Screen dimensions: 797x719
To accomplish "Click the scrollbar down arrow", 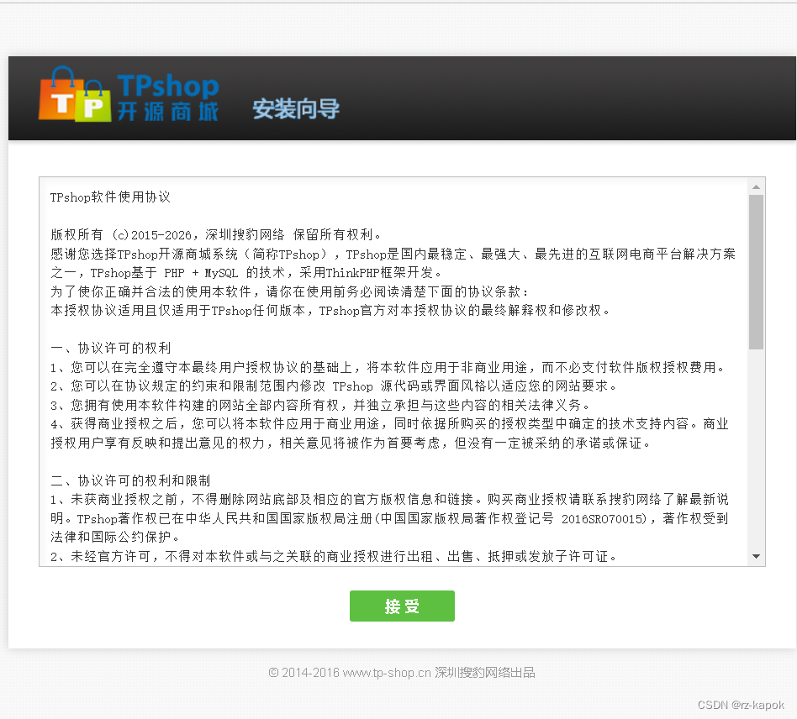I will tap(756, 555).
